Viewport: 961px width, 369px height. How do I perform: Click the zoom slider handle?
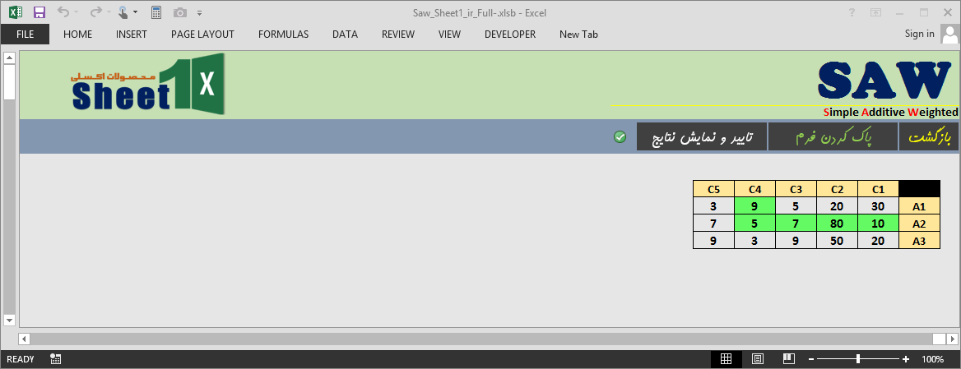[858, 359]
